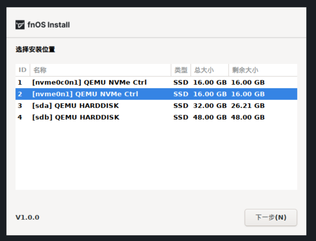Click the V1.0.0 version label
The image size is (316, 241).
[27, 217]
